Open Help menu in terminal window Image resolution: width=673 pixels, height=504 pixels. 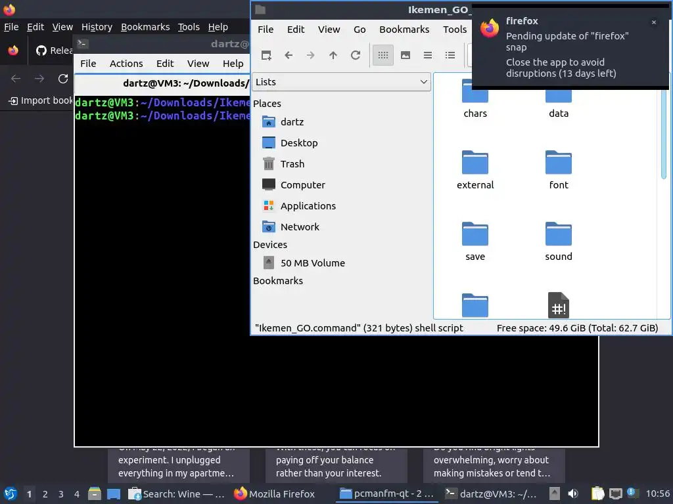pos(233,64)
